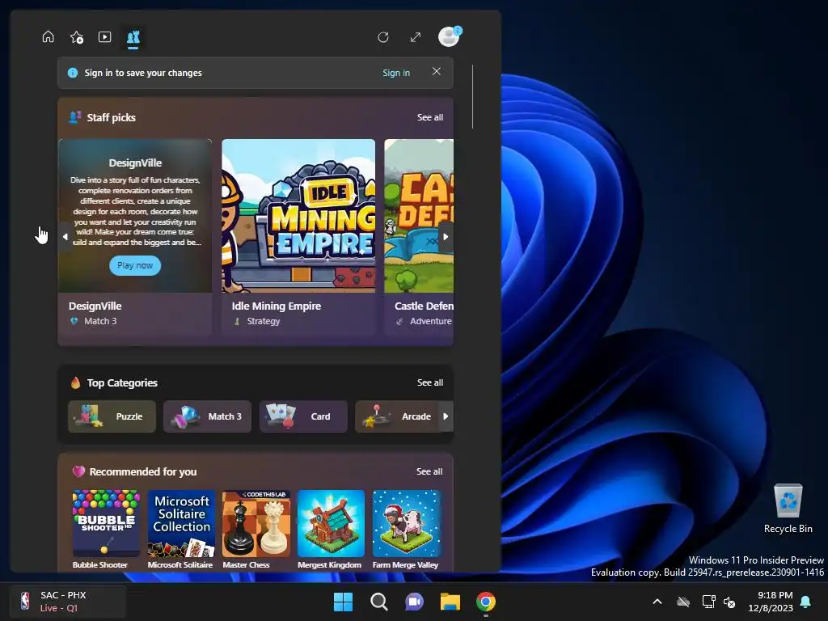Image resolution: width=828 pixels, height=621 pixels.
Task: Show more Top Categories with arrow
Action: click(x=446, y=416)
